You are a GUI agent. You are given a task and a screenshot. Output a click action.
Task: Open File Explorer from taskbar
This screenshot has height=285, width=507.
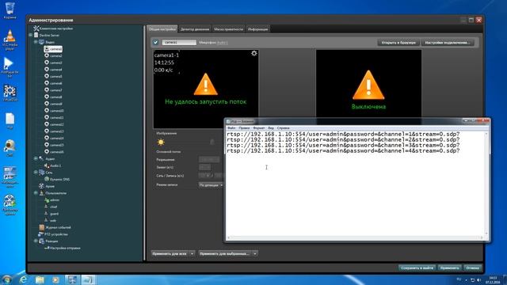tap(40, 279)
